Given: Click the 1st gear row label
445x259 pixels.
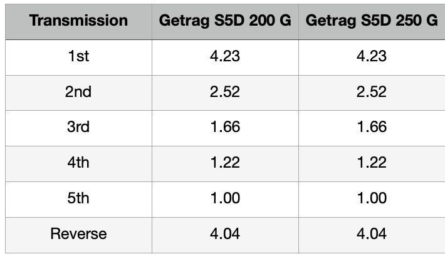Looking at the screenshot, I should [x=78, y=56].
